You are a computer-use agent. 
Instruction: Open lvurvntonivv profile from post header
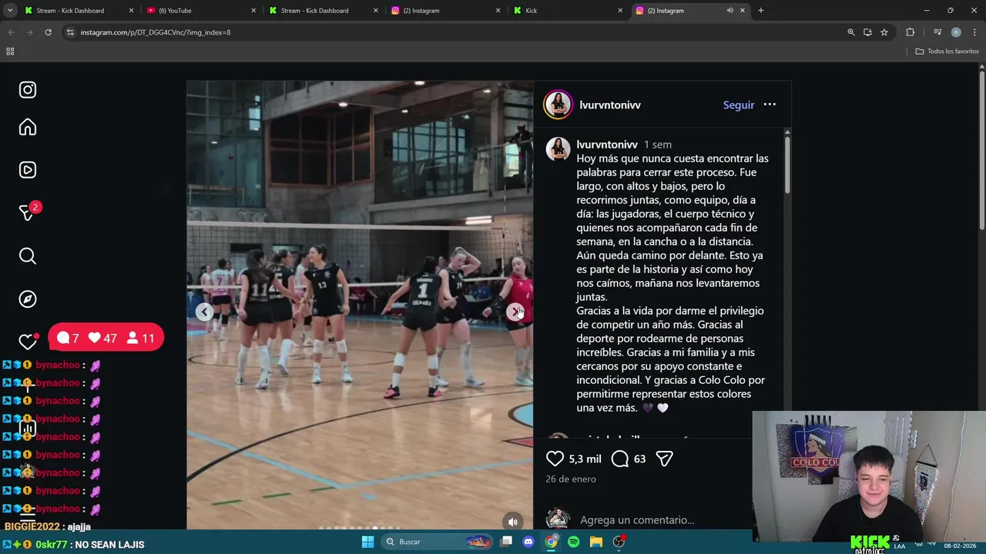(x=610, y=105)
